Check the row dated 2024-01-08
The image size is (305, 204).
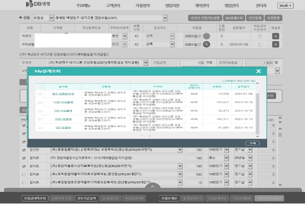point(40,94)
